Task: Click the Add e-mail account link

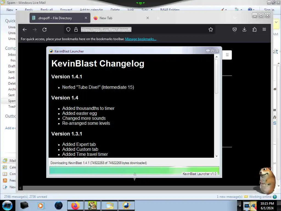Action: pyautogui.click(x=10, y=128)
